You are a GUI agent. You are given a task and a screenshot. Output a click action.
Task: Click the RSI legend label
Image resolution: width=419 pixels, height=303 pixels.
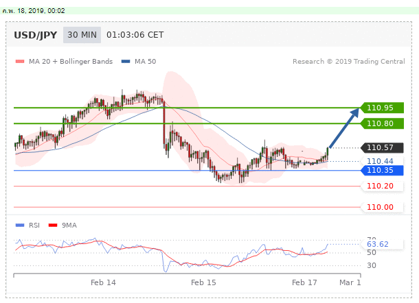(x=34, y=226)
